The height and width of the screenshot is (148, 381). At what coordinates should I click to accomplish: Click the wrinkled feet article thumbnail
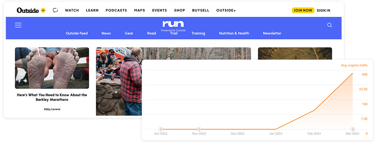(x=52, y=68)
